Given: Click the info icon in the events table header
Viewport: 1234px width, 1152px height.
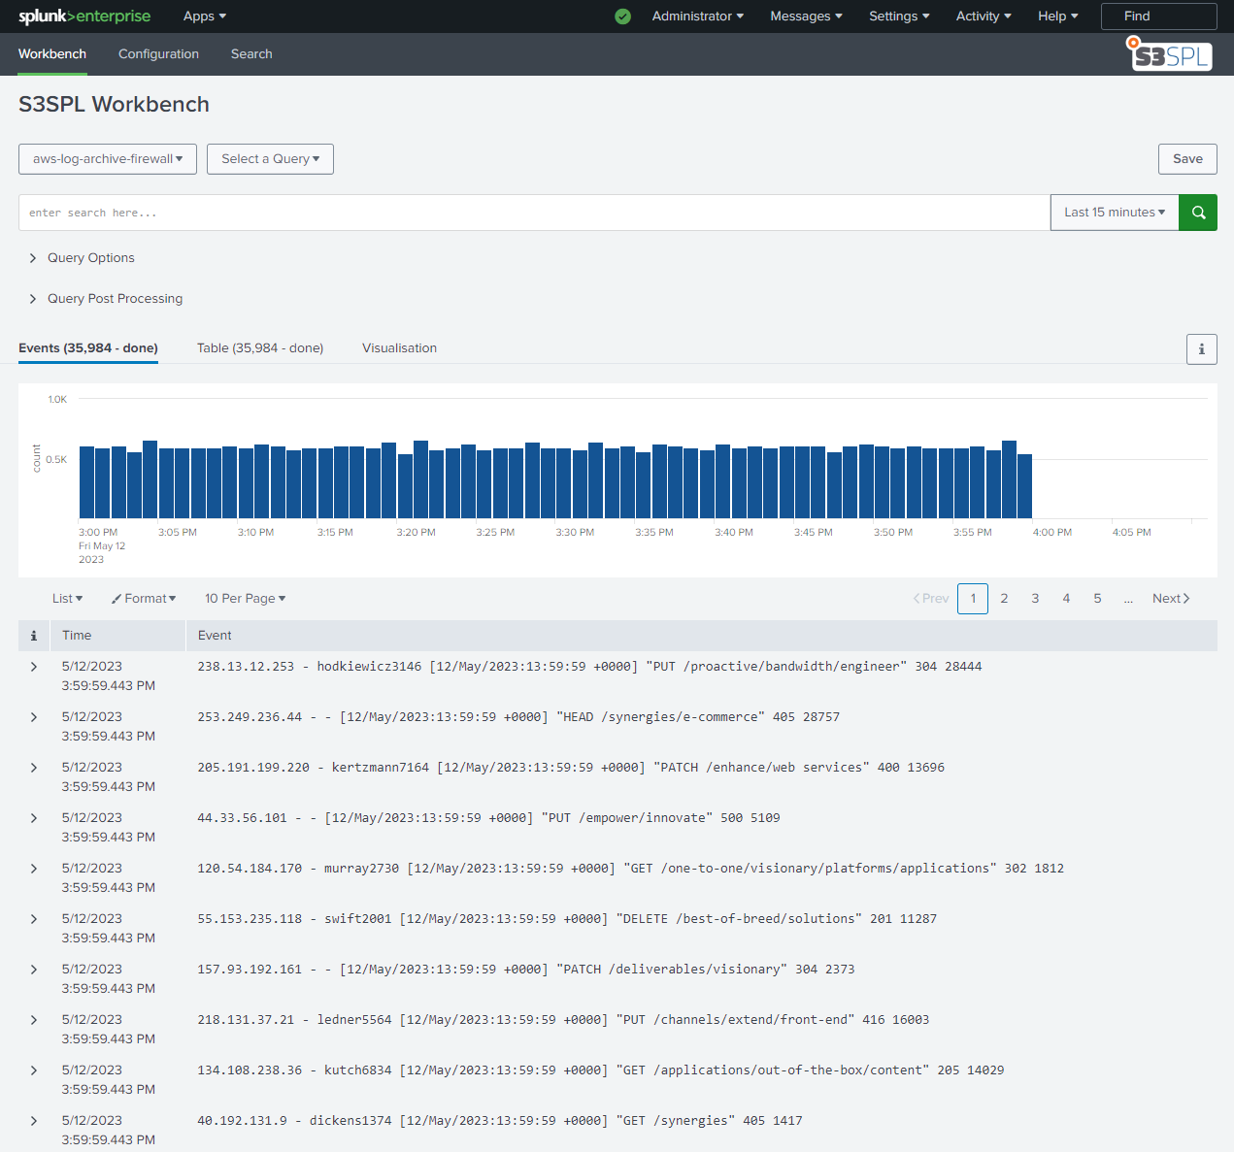Looking at the screenshot, I should (33, 635).
